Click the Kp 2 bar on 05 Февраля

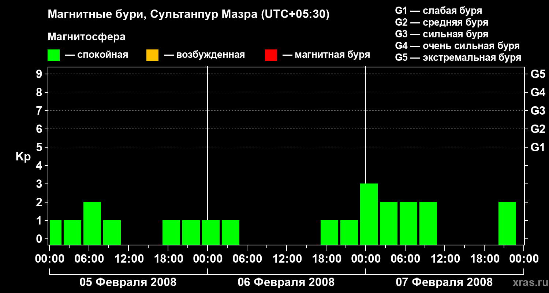92,223
